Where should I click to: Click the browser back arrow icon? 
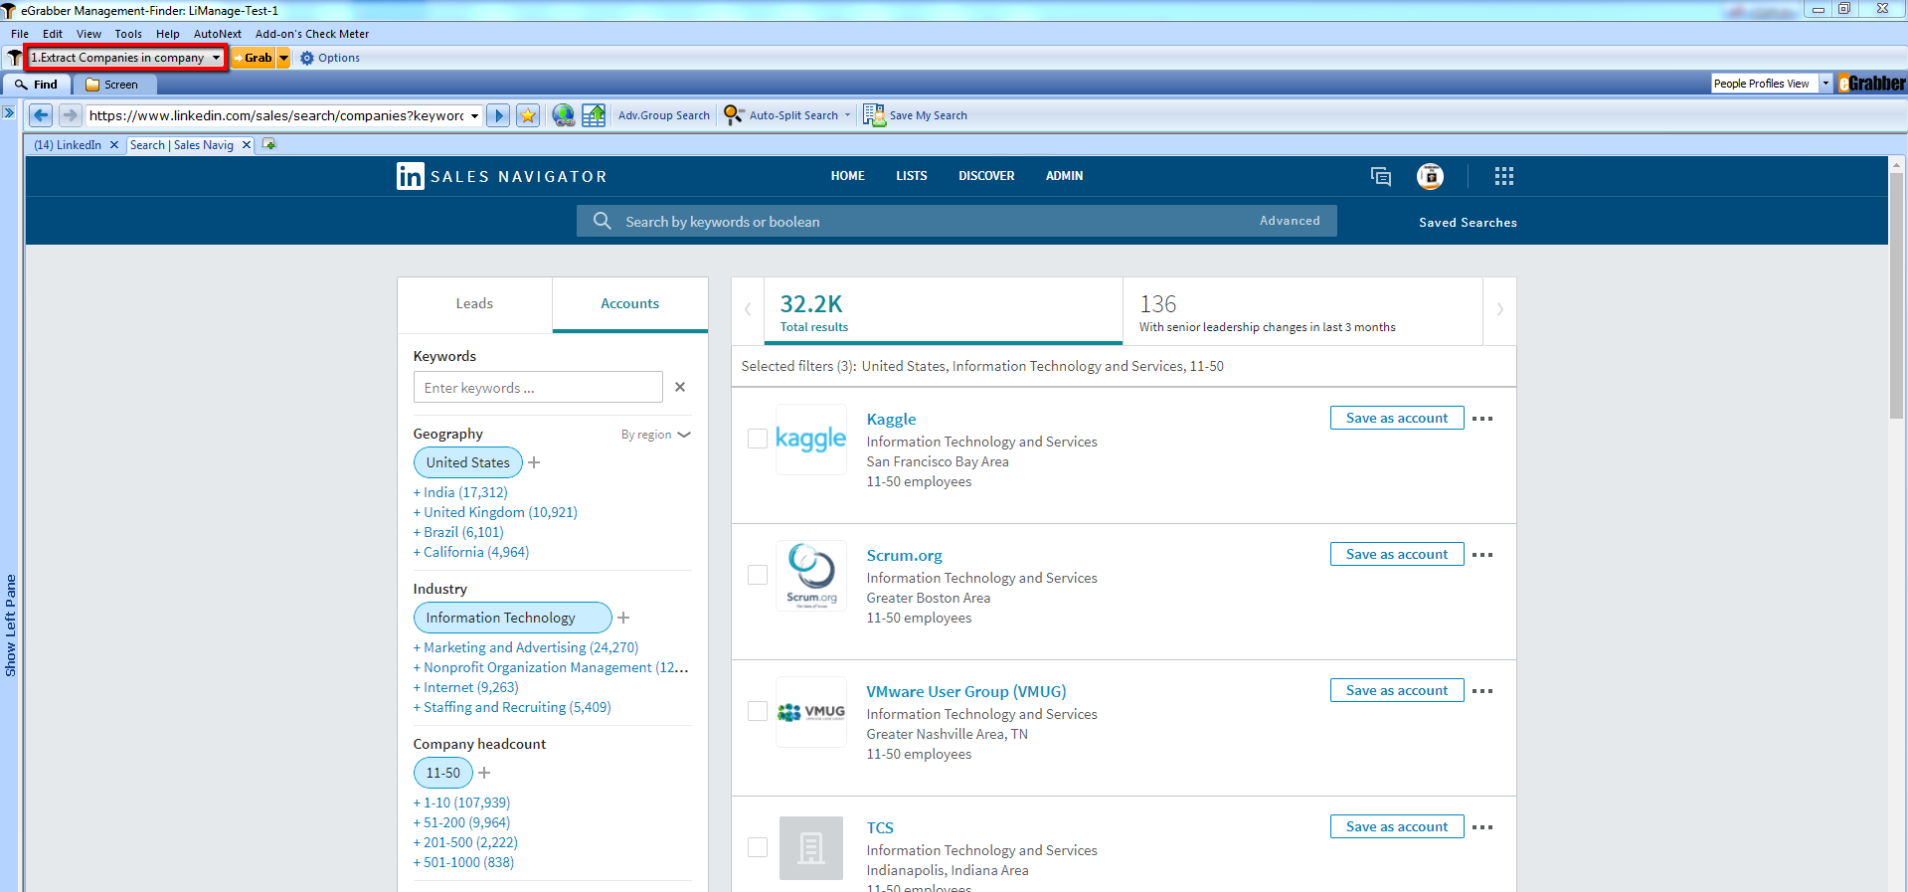click(41, 115)
